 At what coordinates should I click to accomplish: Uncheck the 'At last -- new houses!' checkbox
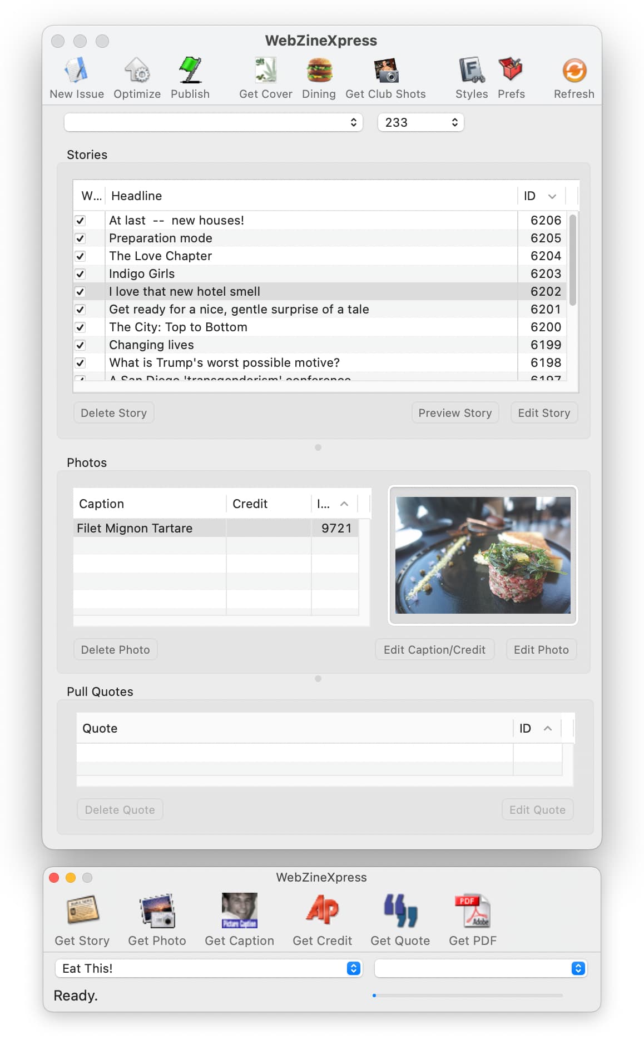coord(81,221)
